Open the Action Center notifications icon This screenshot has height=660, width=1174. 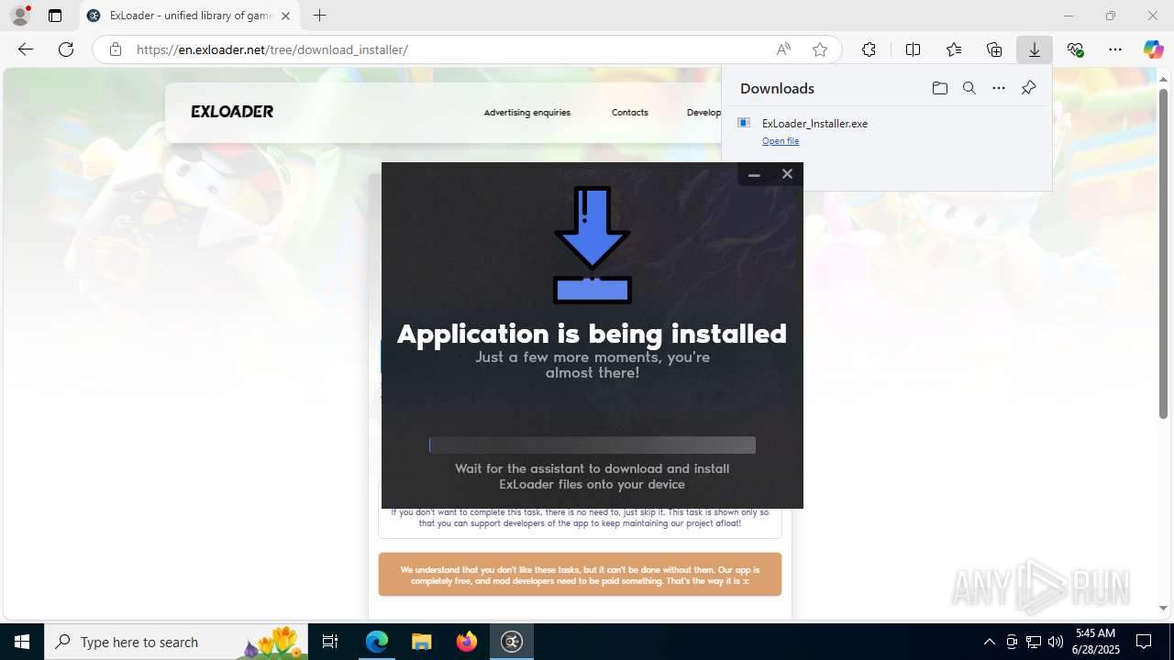coord(1144,642)
